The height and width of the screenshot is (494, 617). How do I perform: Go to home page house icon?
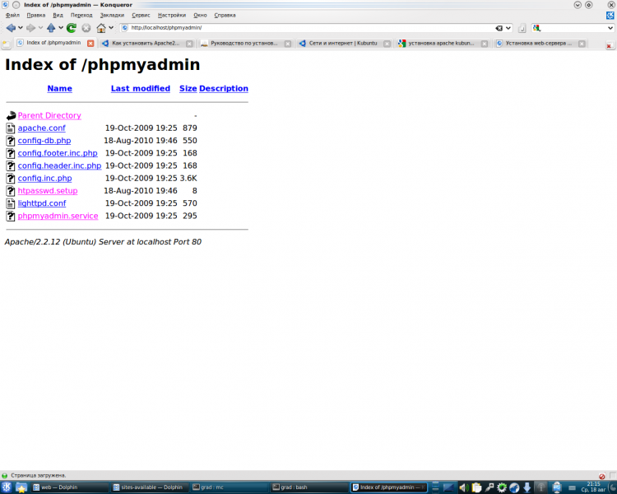[x=101, y=28]
